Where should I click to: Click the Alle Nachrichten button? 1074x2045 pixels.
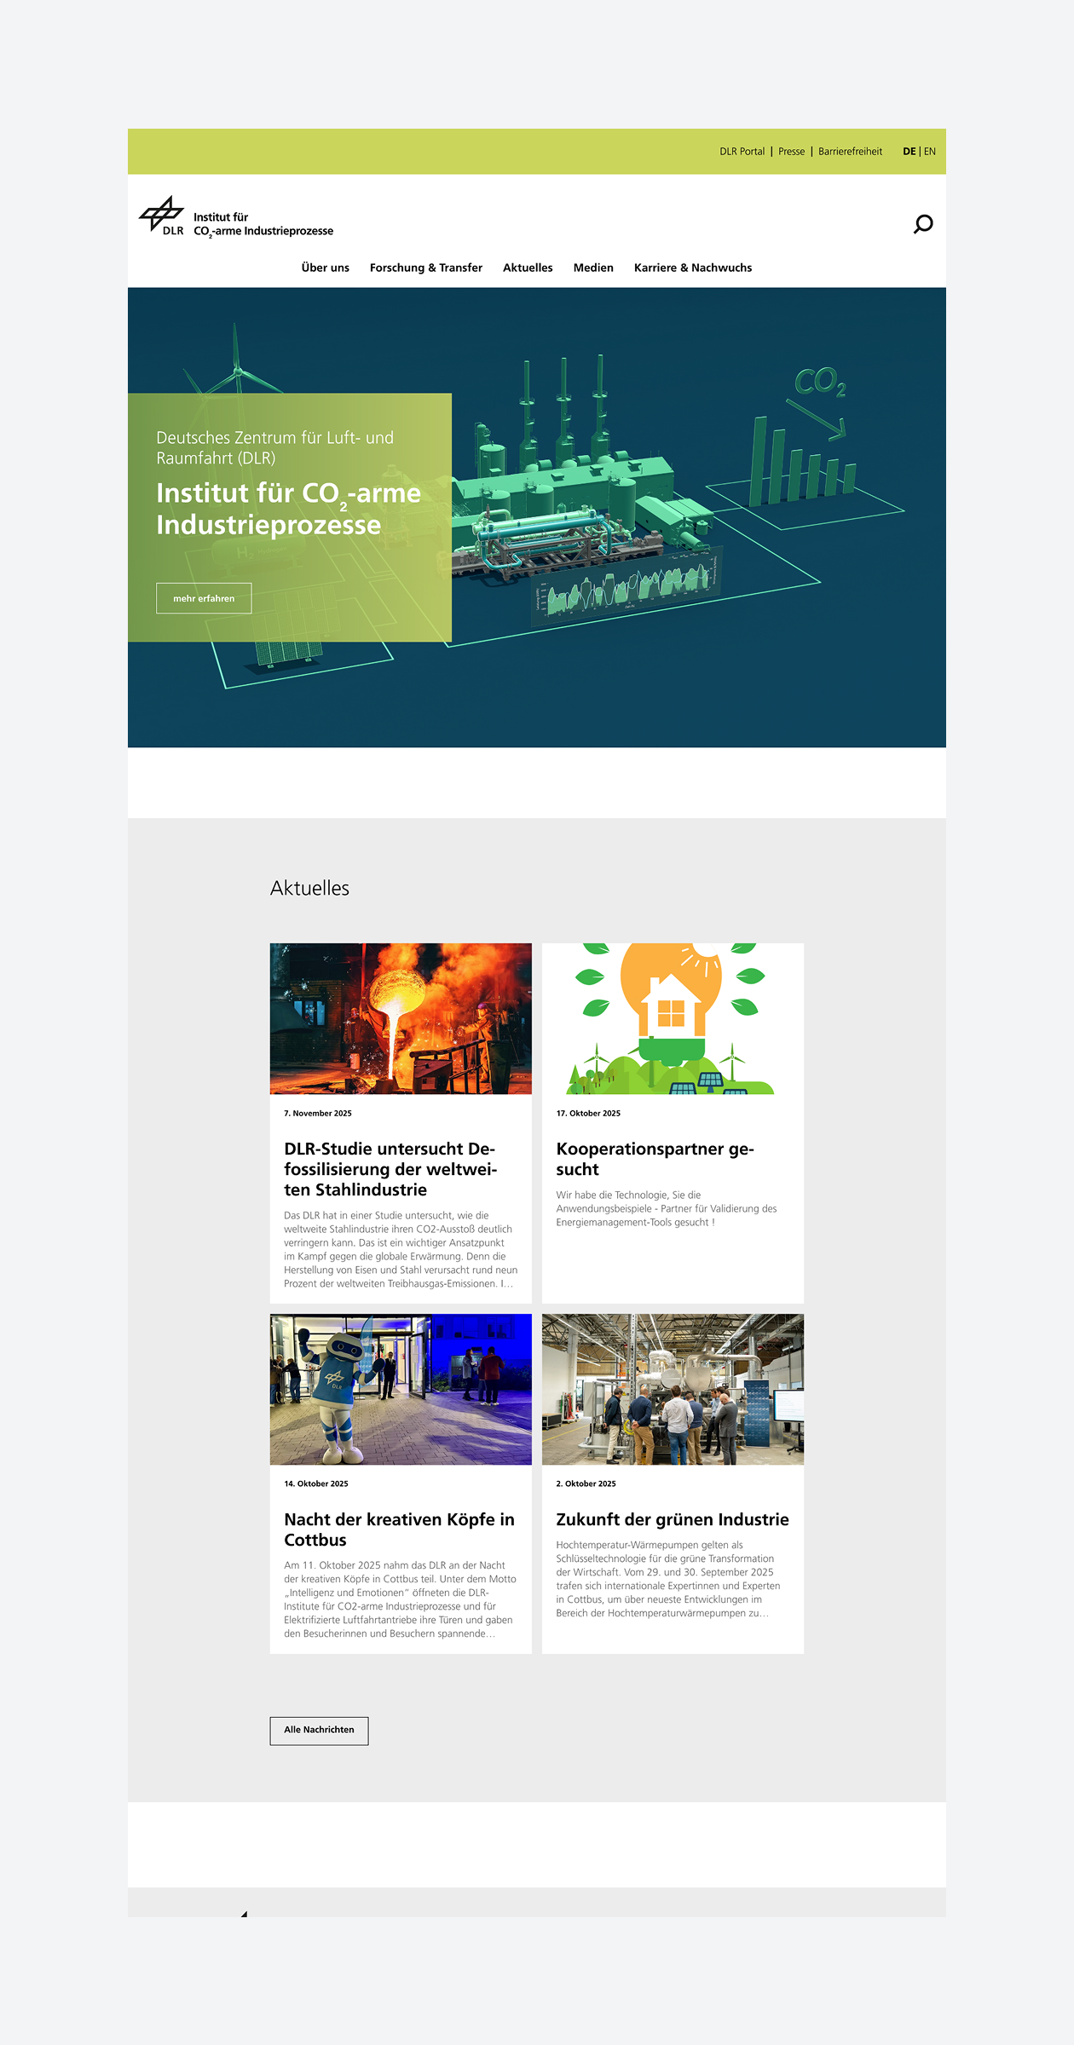coord(319,1731)
